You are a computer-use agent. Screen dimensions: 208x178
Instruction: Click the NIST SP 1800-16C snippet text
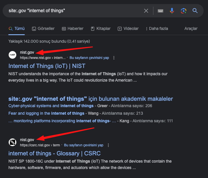(90, 164)
